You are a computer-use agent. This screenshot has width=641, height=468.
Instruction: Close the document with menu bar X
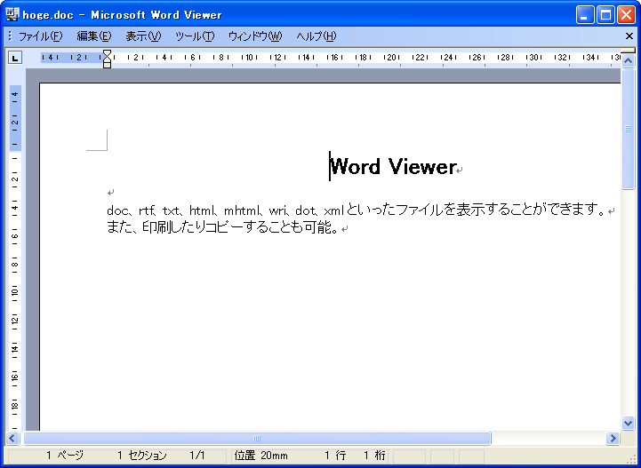tap(629, 36)
